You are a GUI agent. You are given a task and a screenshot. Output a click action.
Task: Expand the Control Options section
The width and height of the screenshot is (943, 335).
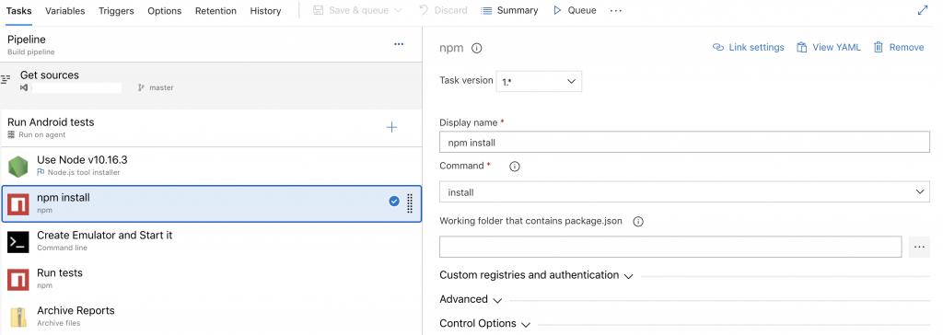coord(484,323)
